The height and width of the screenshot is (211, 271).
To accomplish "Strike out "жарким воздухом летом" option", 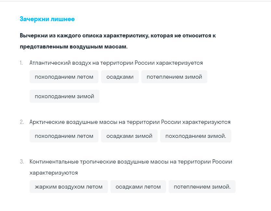I will coord(69,187).
